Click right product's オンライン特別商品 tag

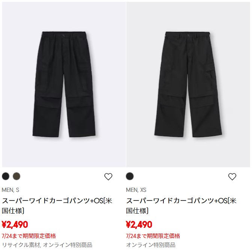tap(151, 245)
